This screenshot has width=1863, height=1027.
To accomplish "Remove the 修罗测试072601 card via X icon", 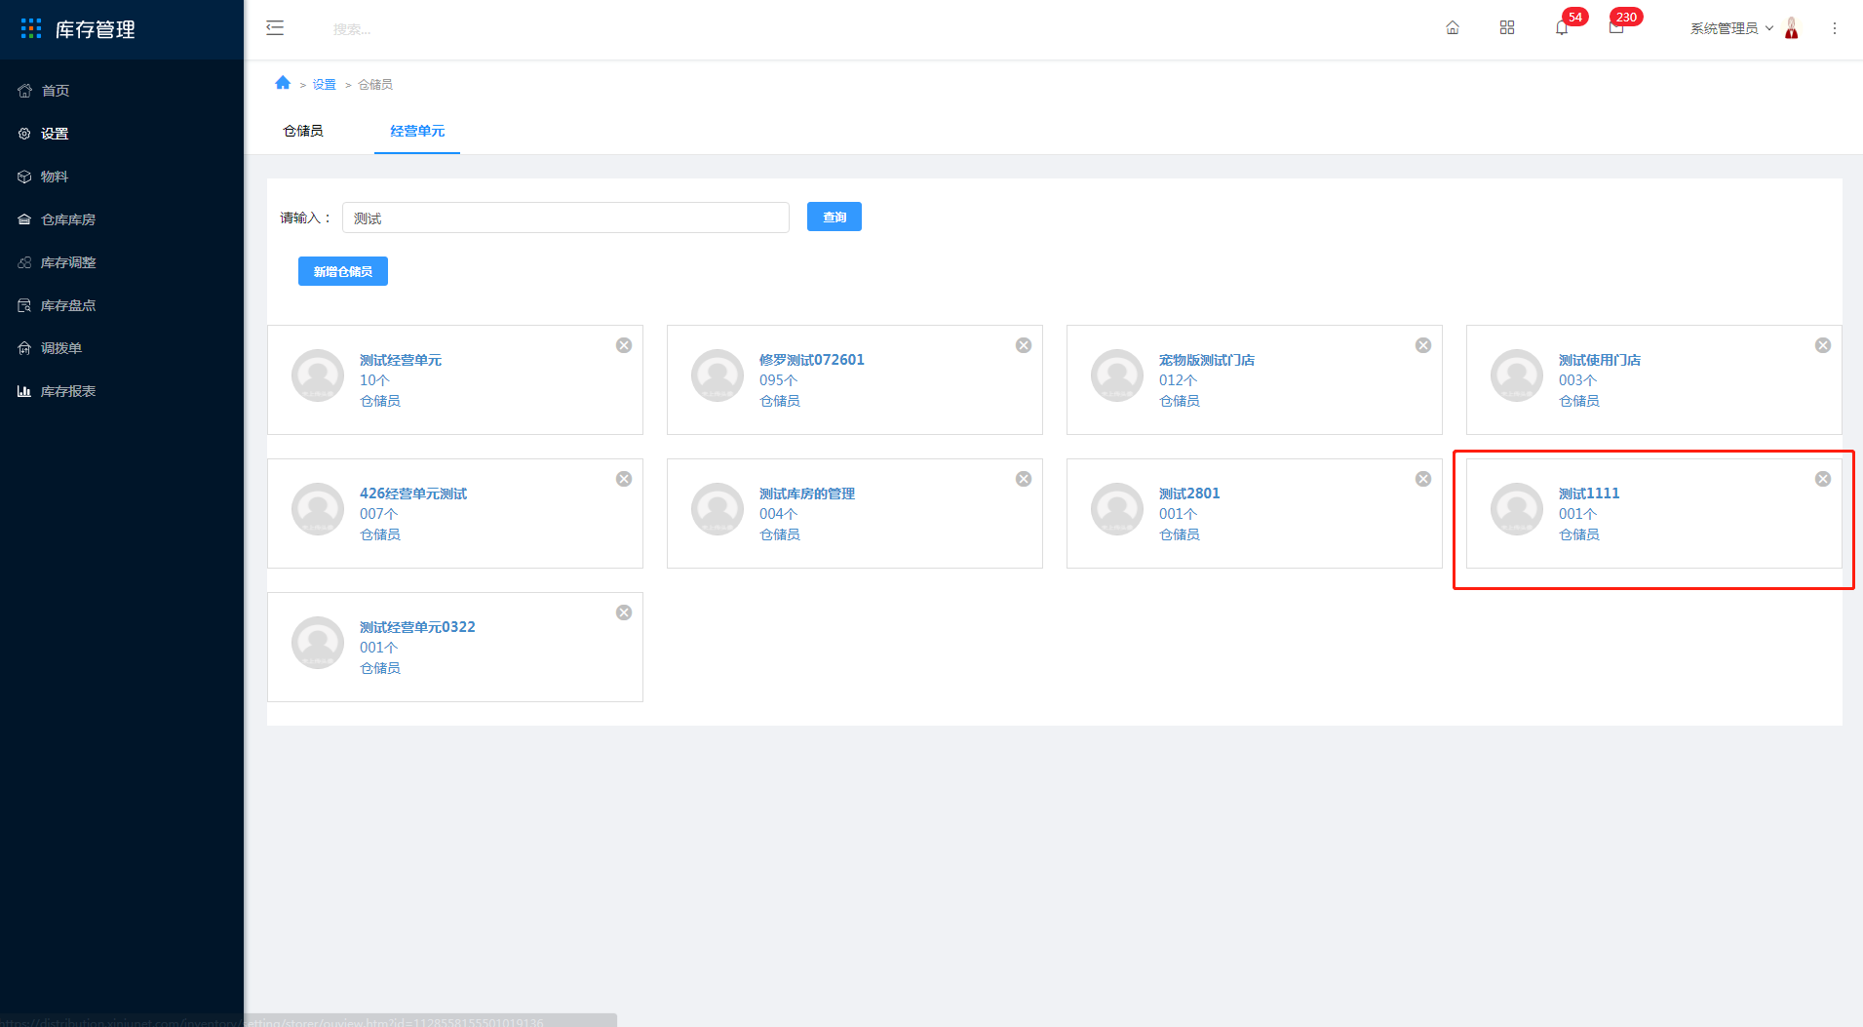I will (x=1024, y=345).
